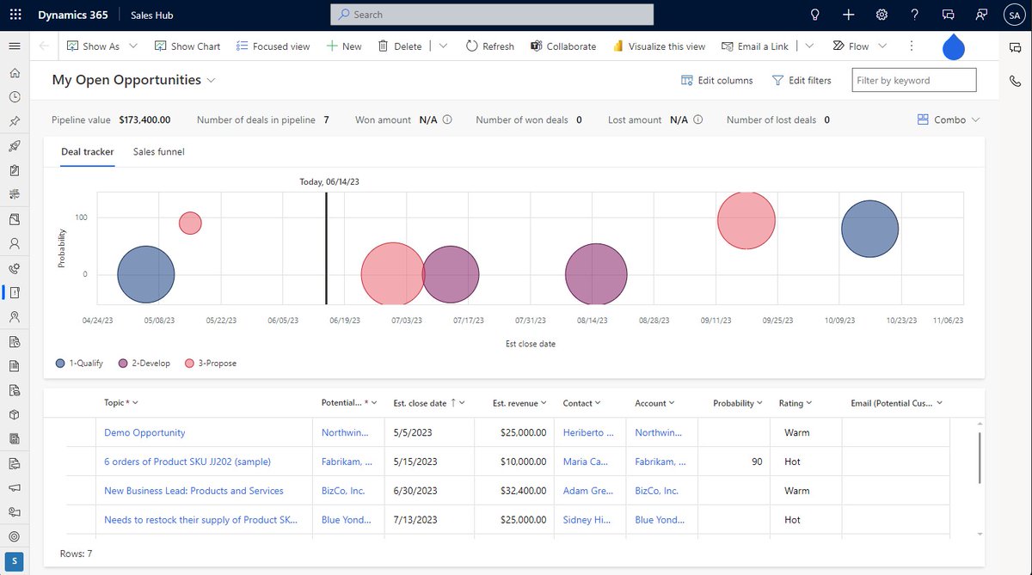Open the rocket icon in sidebar
The height and width of the screenshot is (575, 1032).
(x=14, y=146)
